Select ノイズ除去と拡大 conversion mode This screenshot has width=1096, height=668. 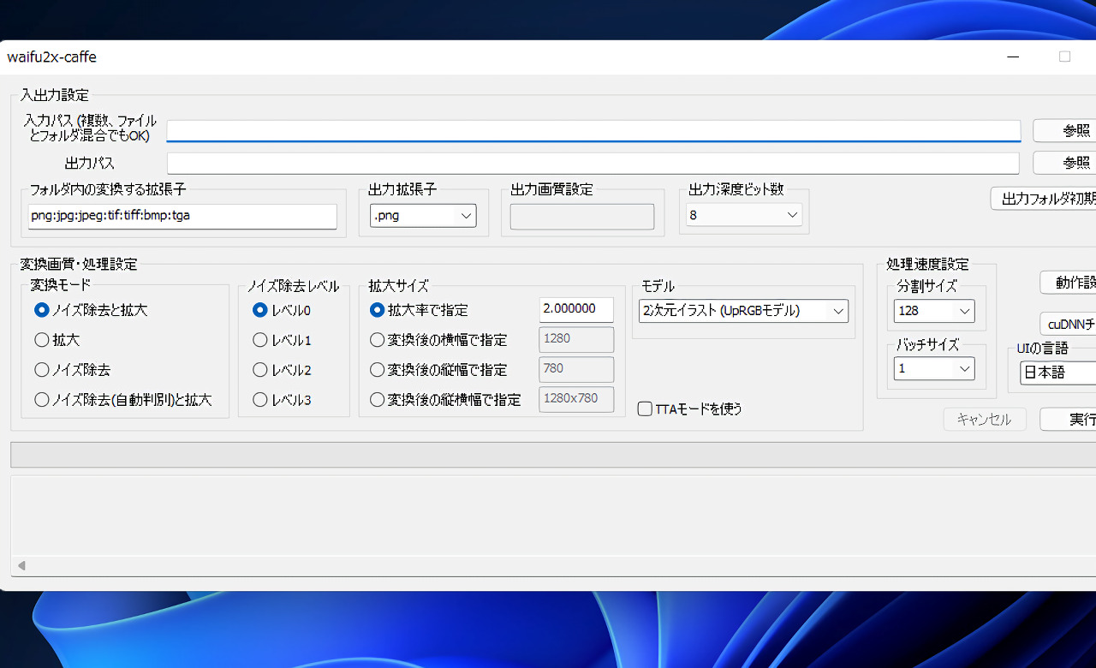click(91, 310)
